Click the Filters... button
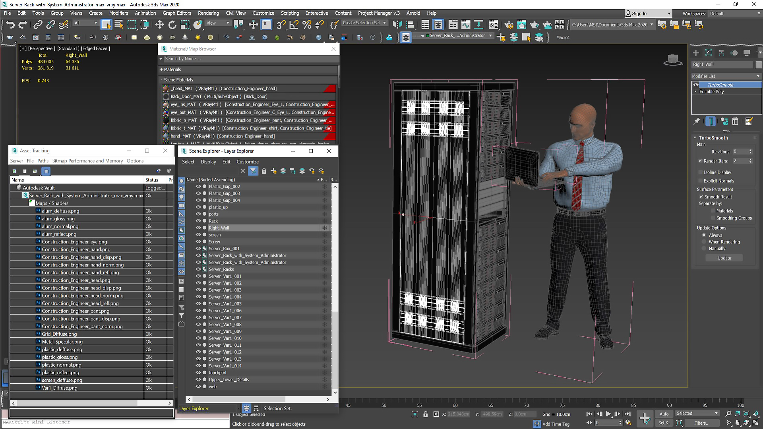This screenshot has width=763, height=429. tap(701, 423)
